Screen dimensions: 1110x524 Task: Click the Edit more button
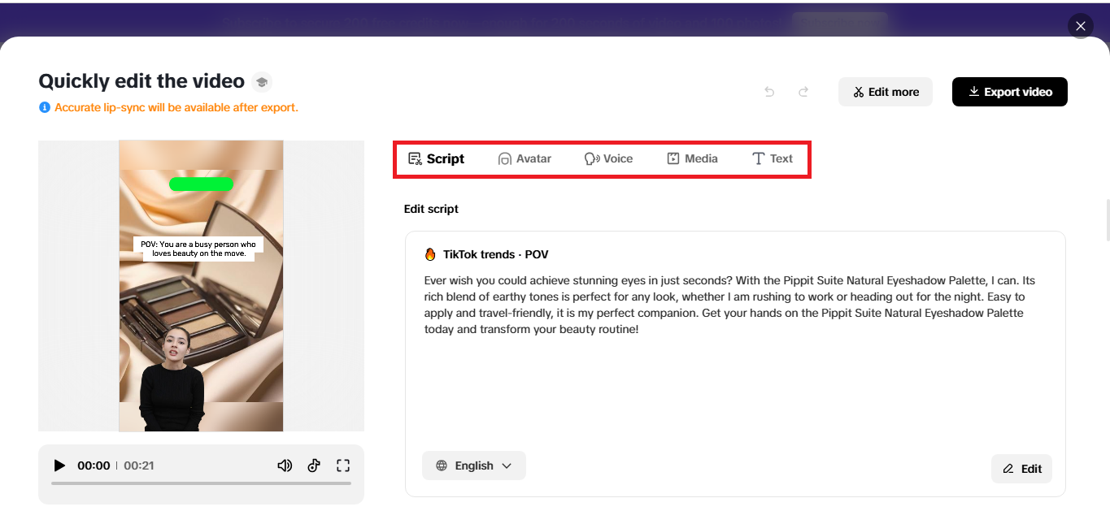point(886,92)
